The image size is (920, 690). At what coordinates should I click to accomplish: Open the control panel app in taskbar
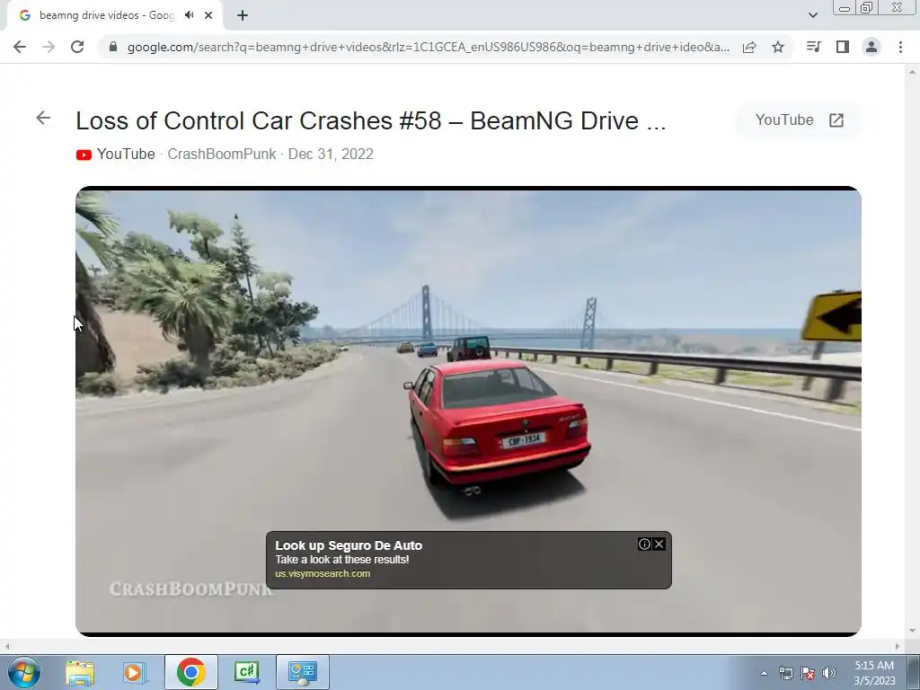click(x=303, y=672)
